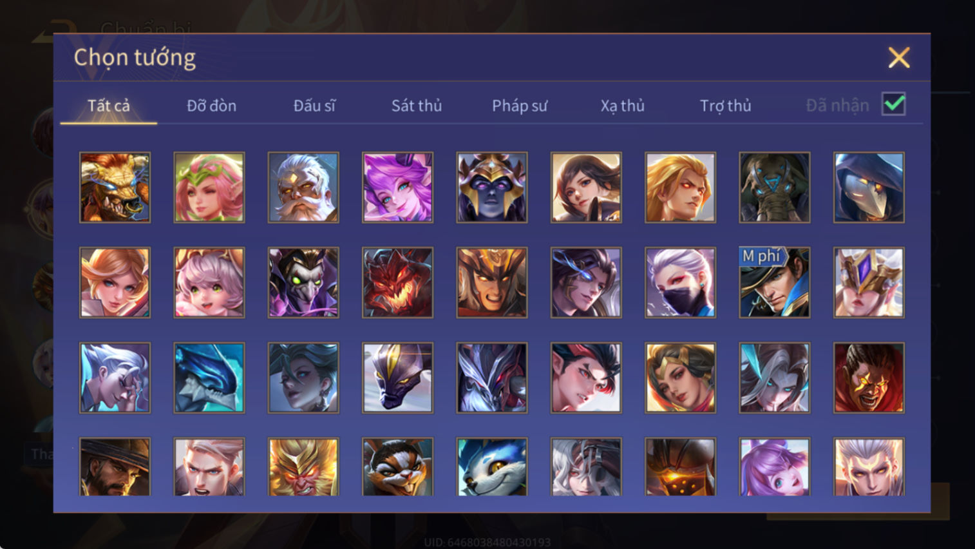Choose the white-bearded old man hero
The width and height of the screenshot is (975, 549).
[303, 188]
